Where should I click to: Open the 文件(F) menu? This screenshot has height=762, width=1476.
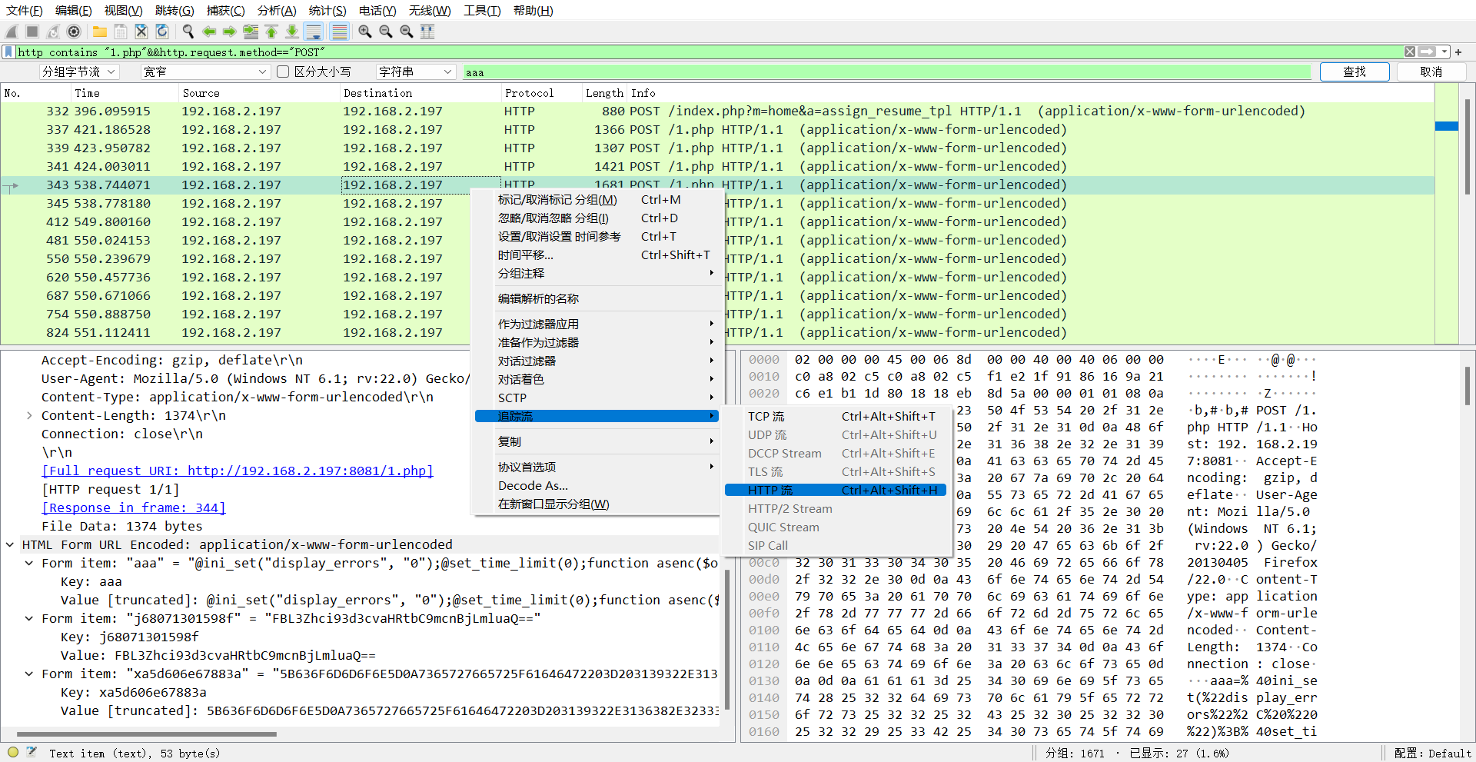pos(25,10)
